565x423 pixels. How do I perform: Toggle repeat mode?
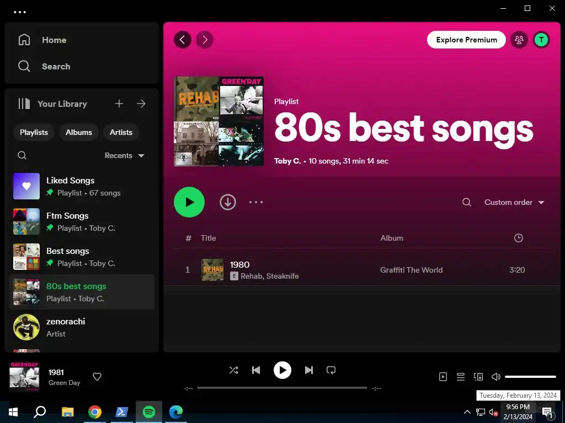pos(331,370)
